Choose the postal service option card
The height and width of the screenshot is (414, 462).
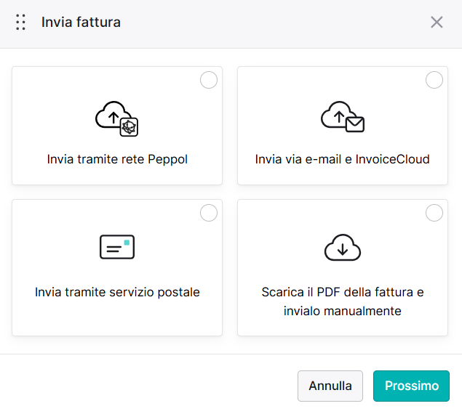[x=117, y=267]
